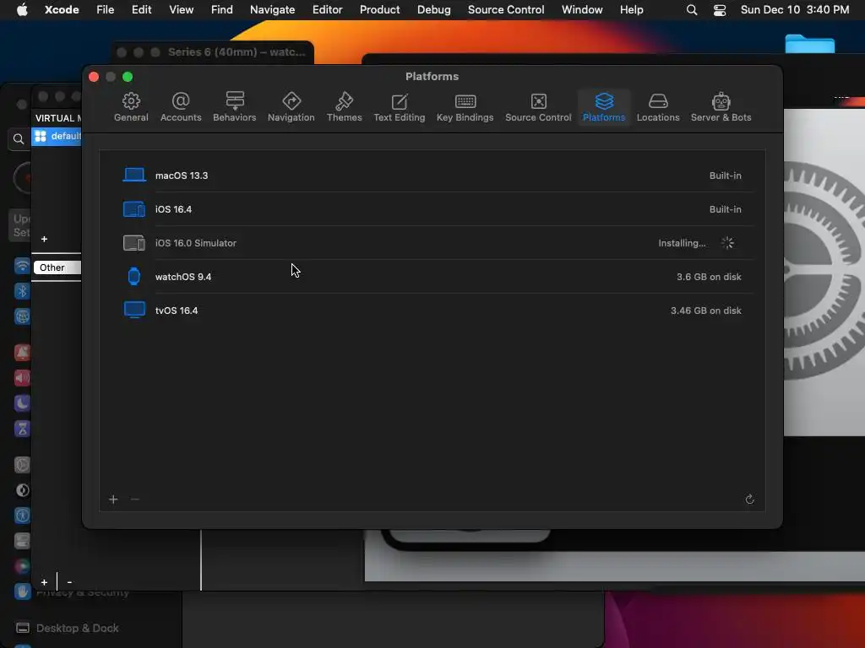Select the Platforms tab
Image resolution: width=865 pixels, height=648 pixels.
[x=604, y=107]
